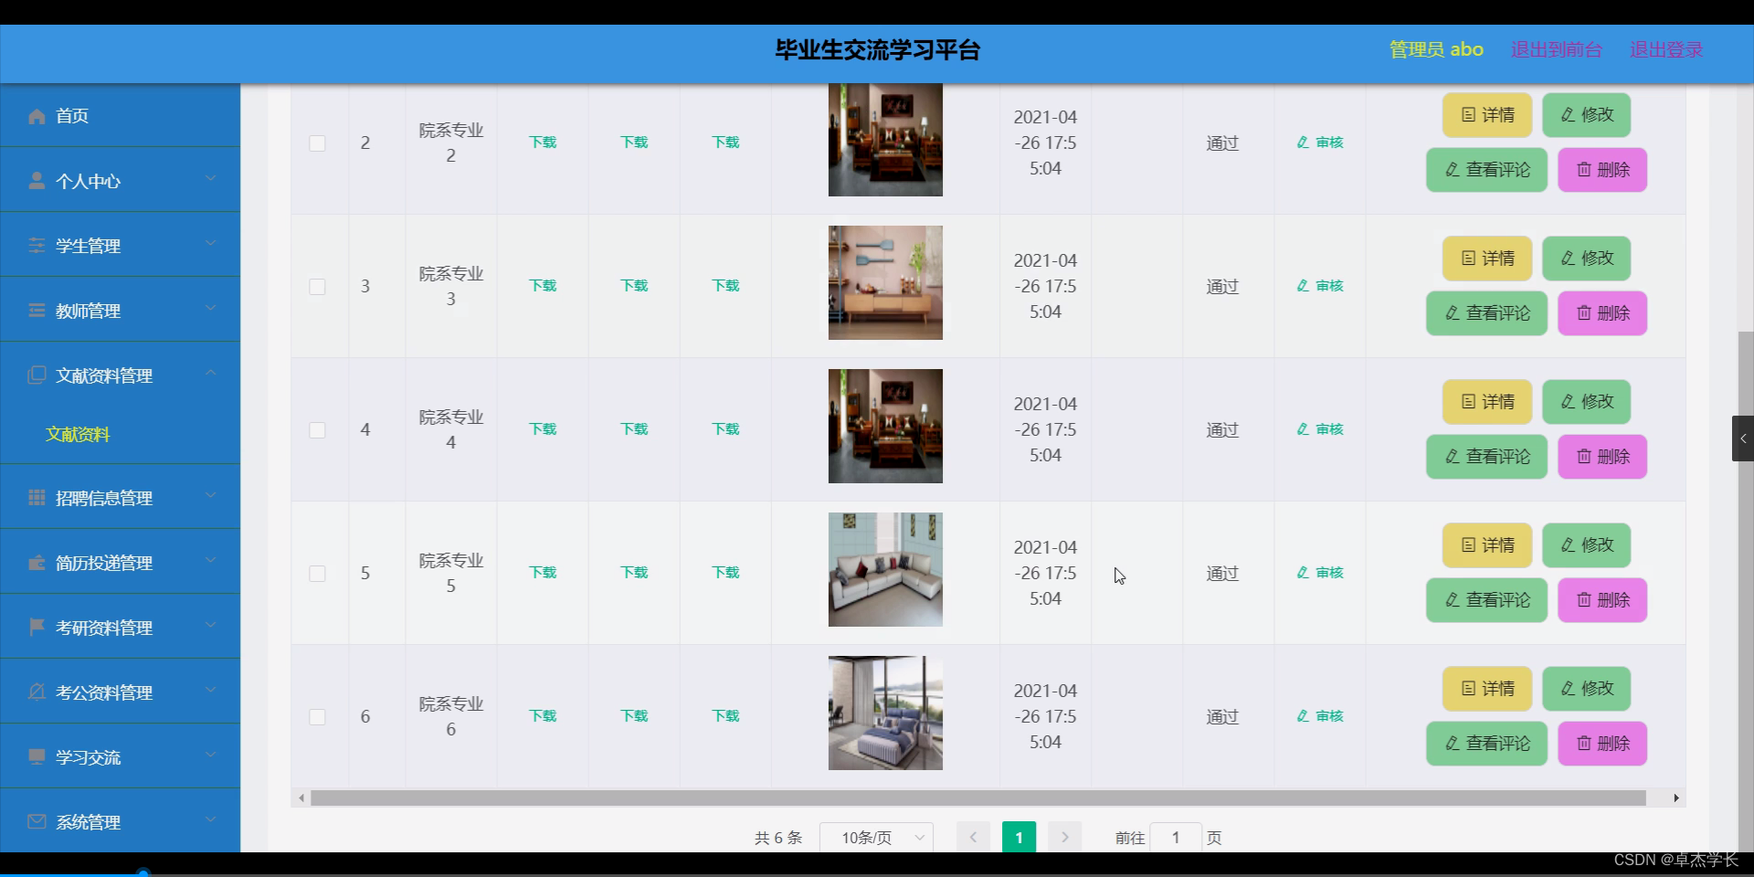
Task: Click the 文献资料管理 panel icon
Action: pos(37,375)
